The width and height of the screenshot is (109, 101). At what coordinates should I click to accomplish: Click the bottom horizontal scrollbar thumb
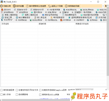[x=36, y=100]
